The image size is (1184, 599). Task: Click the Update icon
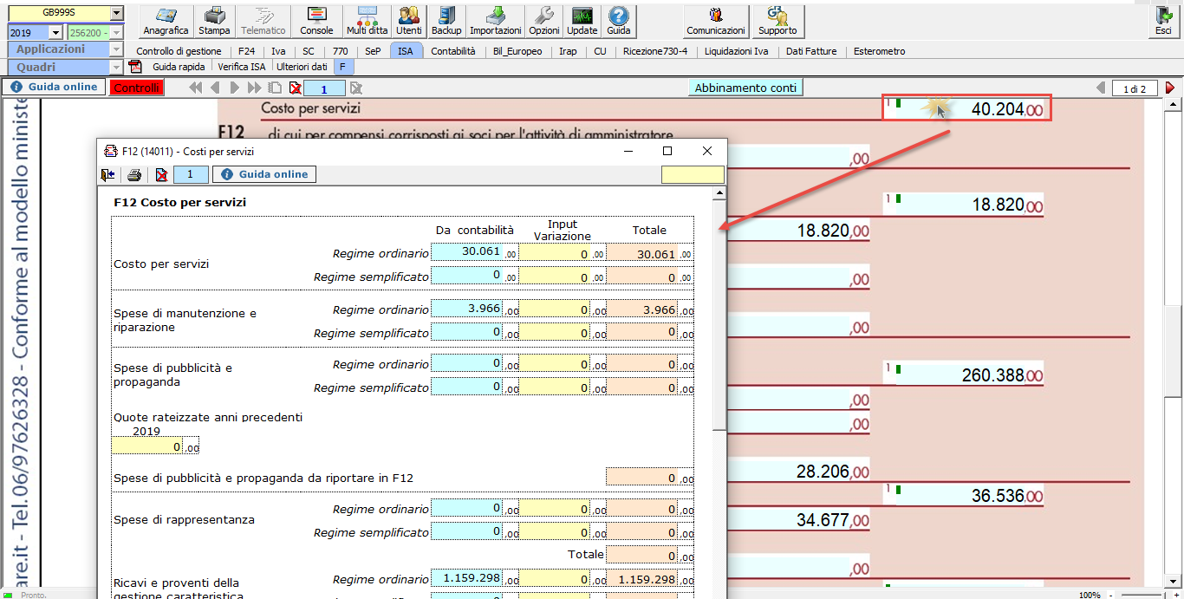pyautogui.click(x=582, y=20)
